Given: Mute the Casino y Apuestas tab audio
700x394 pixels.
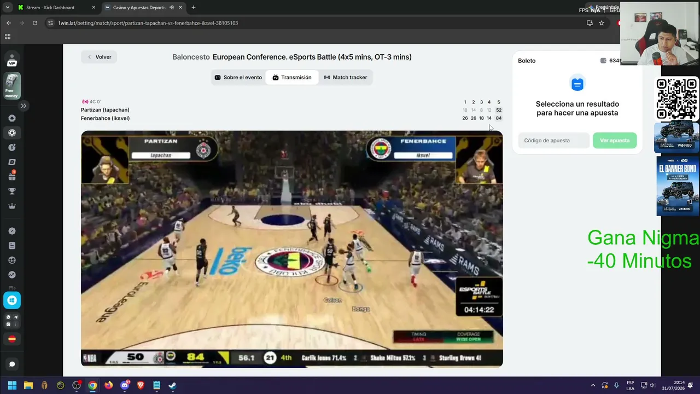Looking at the screenshot, I should 172,8.
